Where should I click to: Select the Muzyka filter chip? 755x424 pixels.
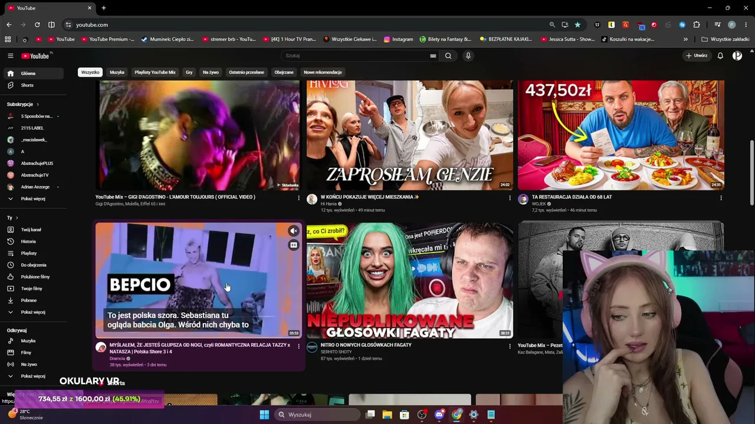(117, 72)
